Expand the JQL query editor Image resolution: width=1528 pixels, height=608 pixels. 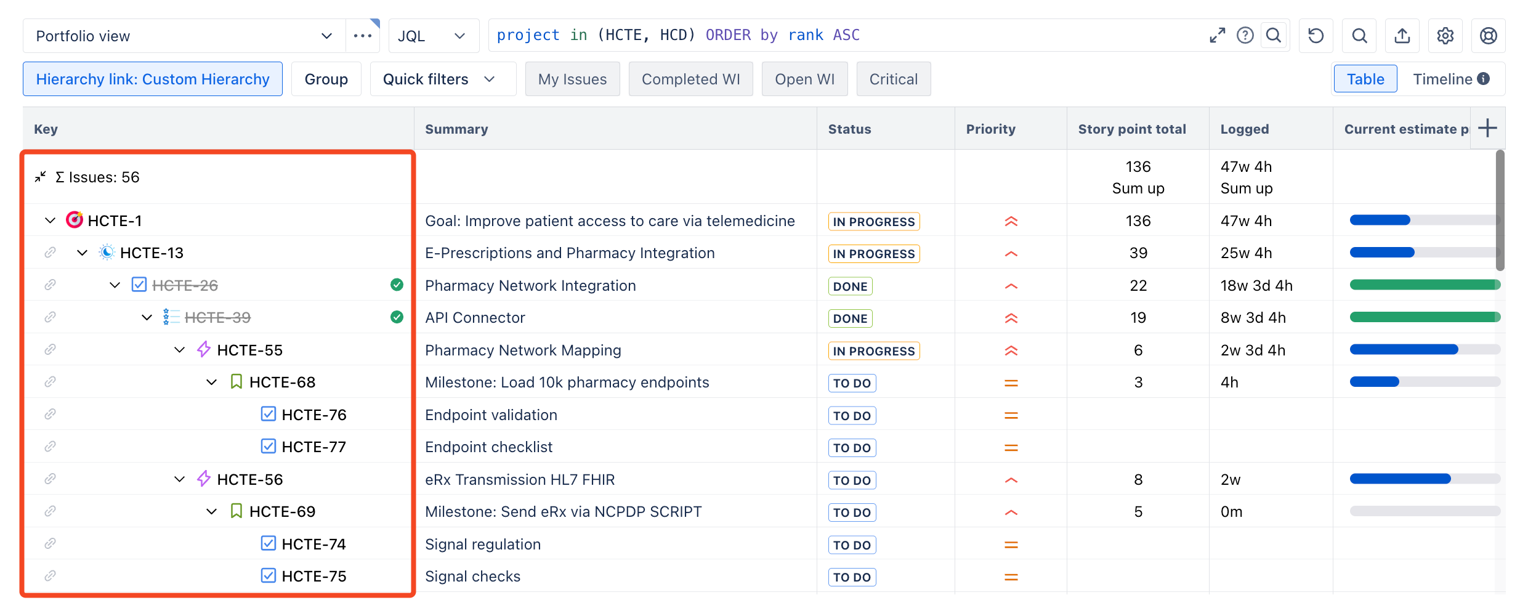1217,35
